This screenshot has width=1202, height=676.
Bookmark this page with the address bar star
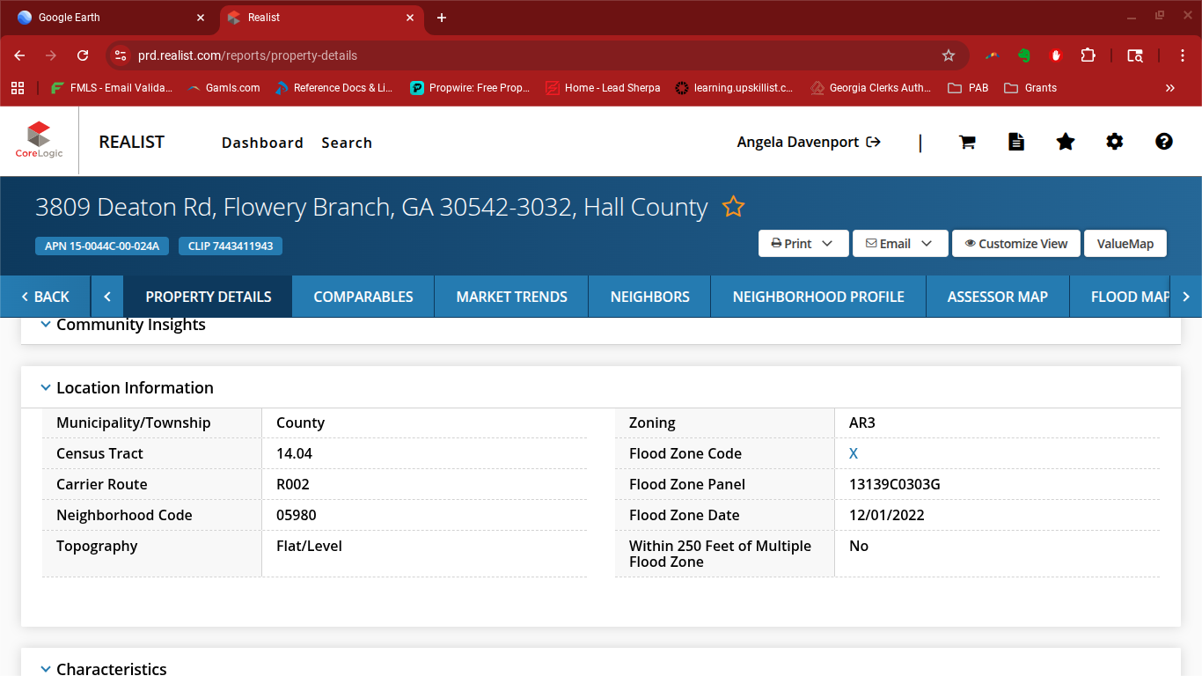pos(949,55)
